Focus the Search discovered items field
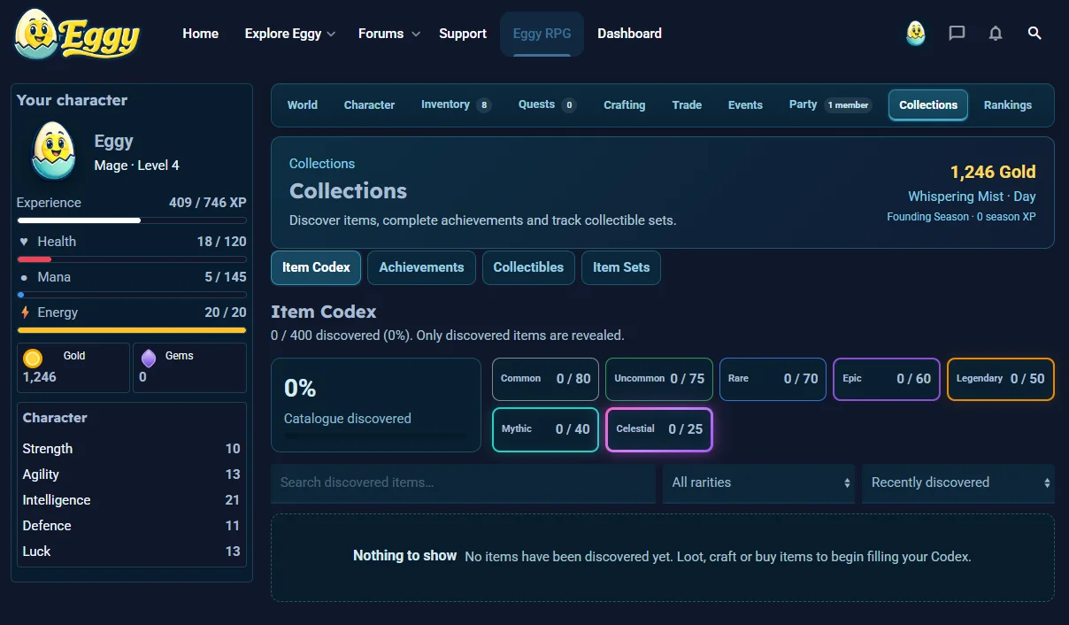 point(464,482)
